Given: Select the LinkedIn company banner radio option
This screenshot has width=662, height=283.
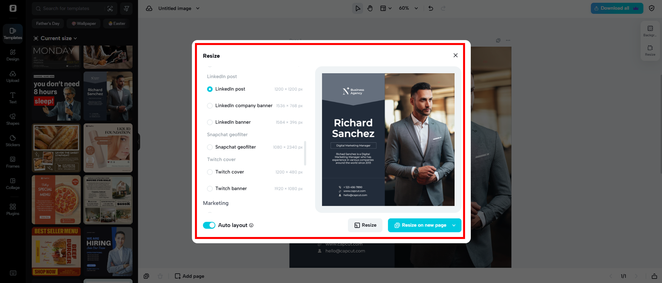Looking at the screenshot, I should [210, 106].
